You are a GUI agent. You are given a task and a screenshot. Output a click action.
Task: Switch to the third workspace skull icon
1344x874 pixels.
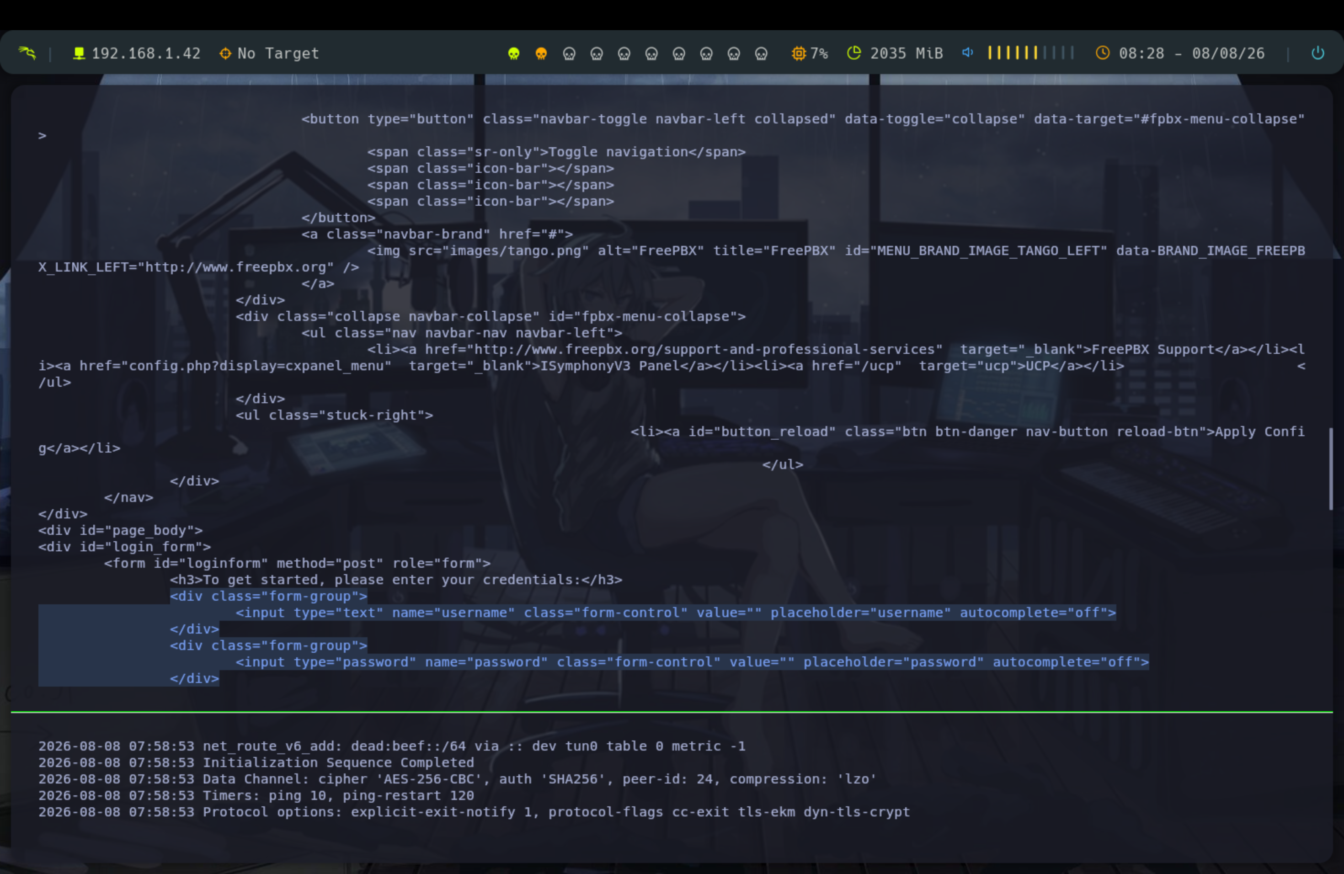pyautogui.click(x=569, y=53)
